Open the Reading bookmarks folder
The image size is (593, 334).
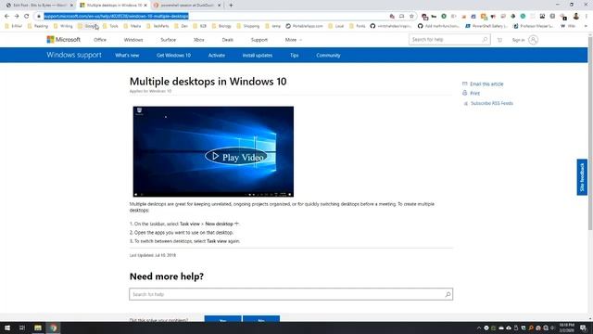[x=38, y=26]
